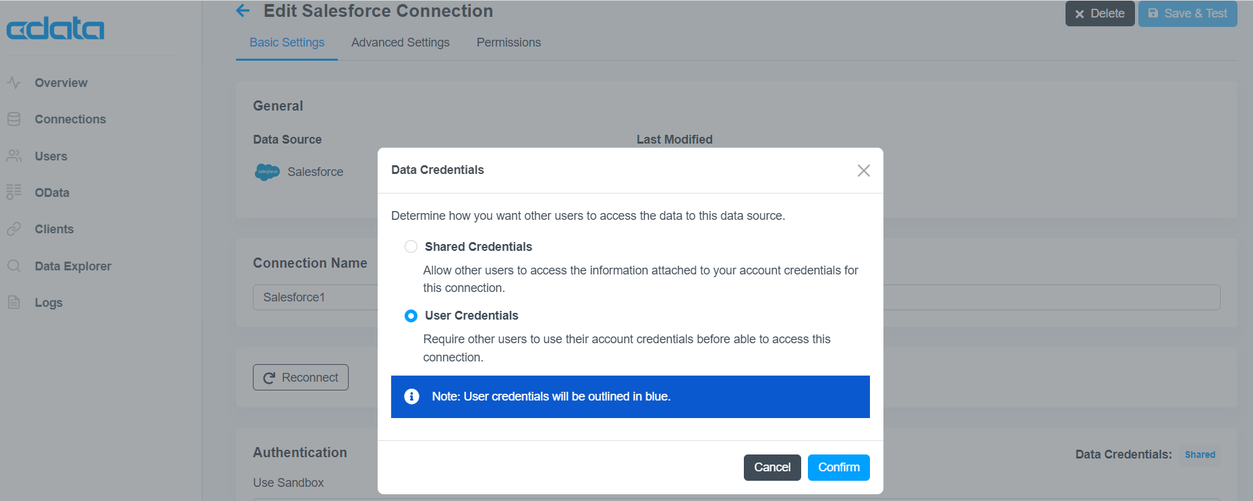The image size is (1253, 501).
Task: Click the Users people icon
Action: click(14, 156)
